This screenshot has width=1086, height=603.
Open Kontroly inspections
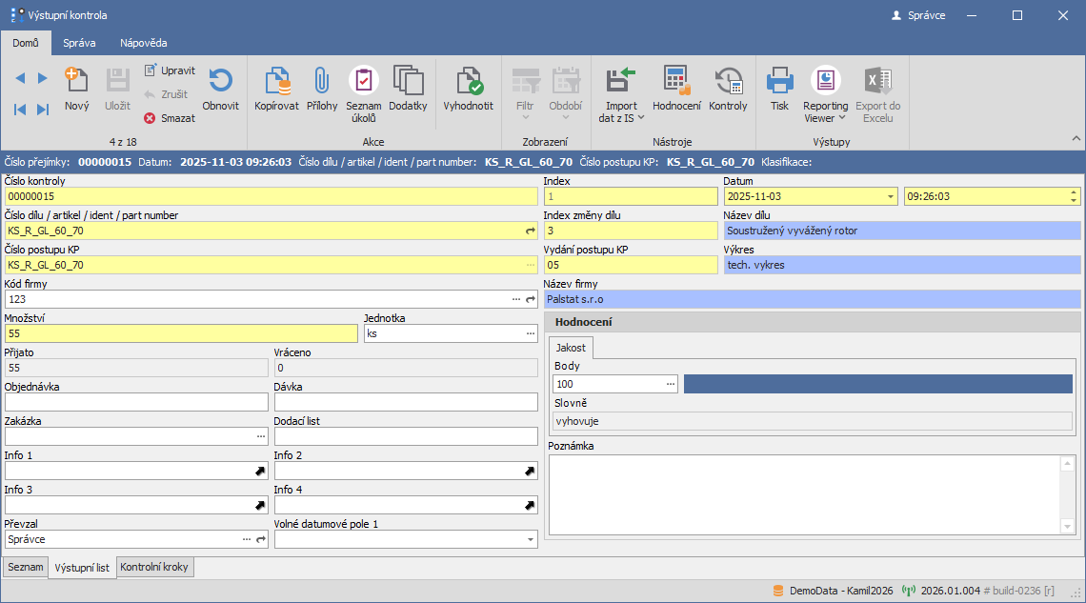click(x=728, y=90)
